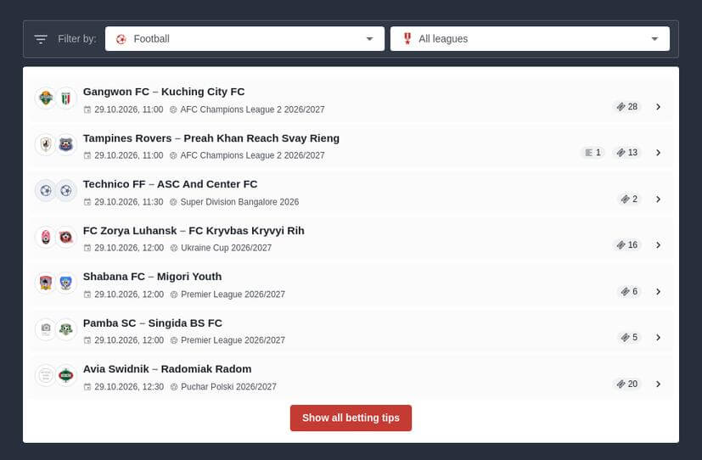Click Preah Khan Reach Svay Rieng logo
This screenshot has height=460, width=702.
(66, 144)
